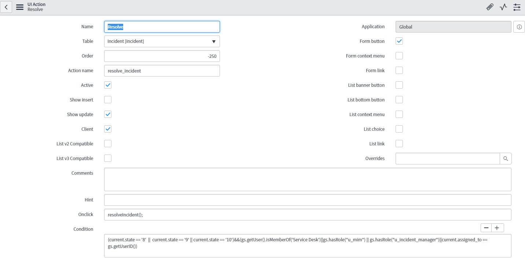Click the Order field with -250
The width and height of the screenshot is (525, 260).
(x=162, y=56)
